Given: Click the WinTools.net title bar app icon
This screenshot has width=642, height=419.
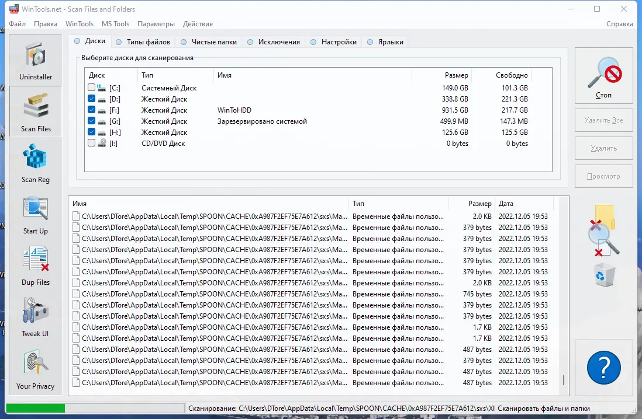Looking at the screenshot, I should (14, 9).
